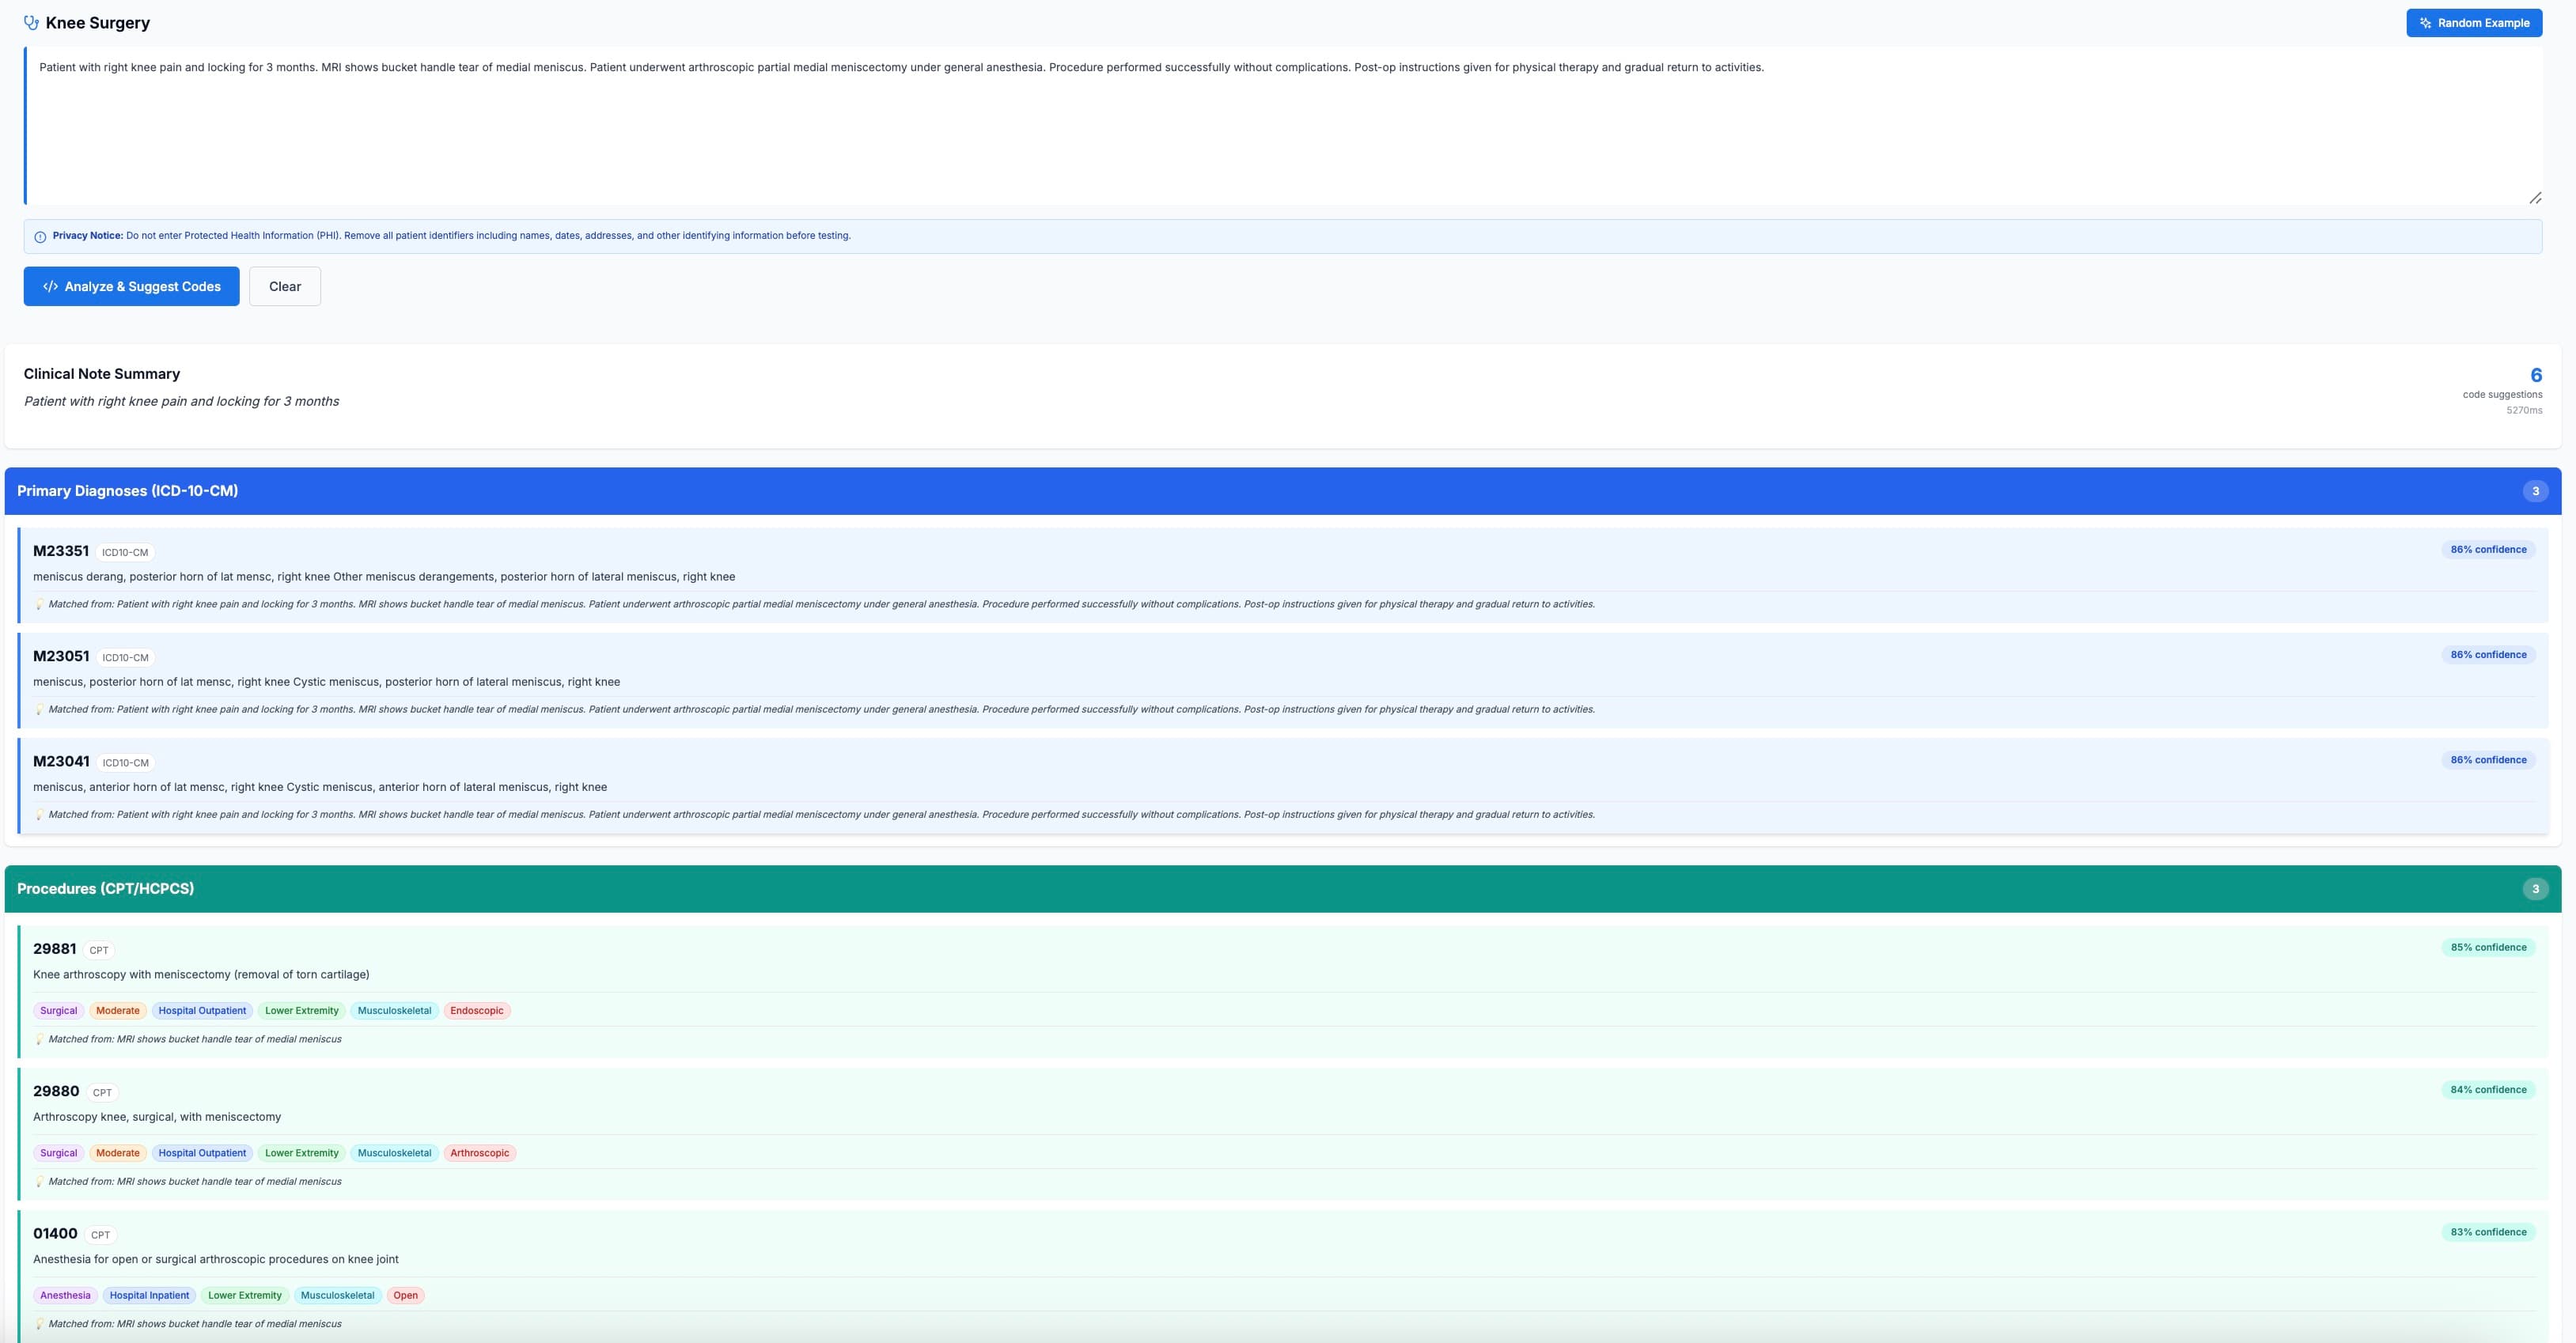
Task: Click the Clear button
Action: [284, 286]
